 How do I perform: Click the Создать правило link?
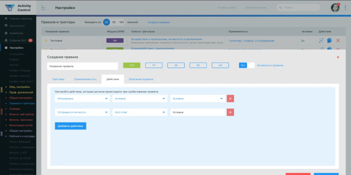pos(158,22)
